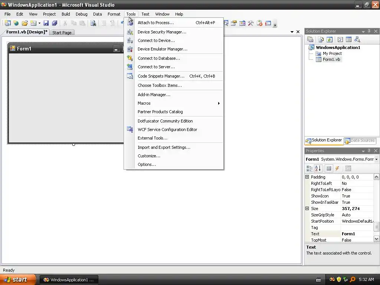Click the Add New Item toolbar icon
The width and height of the screenshot is (380, 285).
tap(33, 23)
